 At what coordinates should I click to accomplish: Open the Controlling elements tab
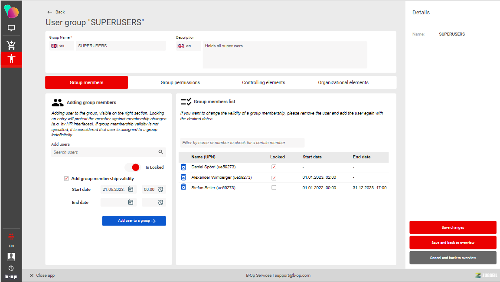(x=263, y=82)
